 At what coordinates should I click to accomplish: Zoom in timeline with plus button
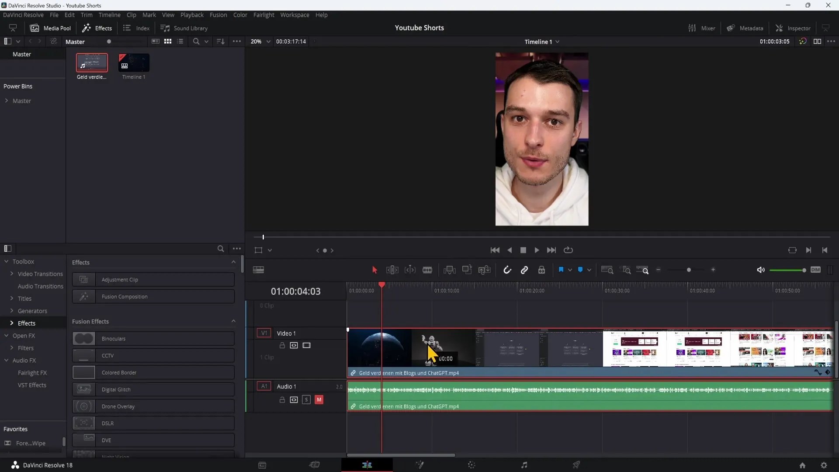tap(713, 270)
